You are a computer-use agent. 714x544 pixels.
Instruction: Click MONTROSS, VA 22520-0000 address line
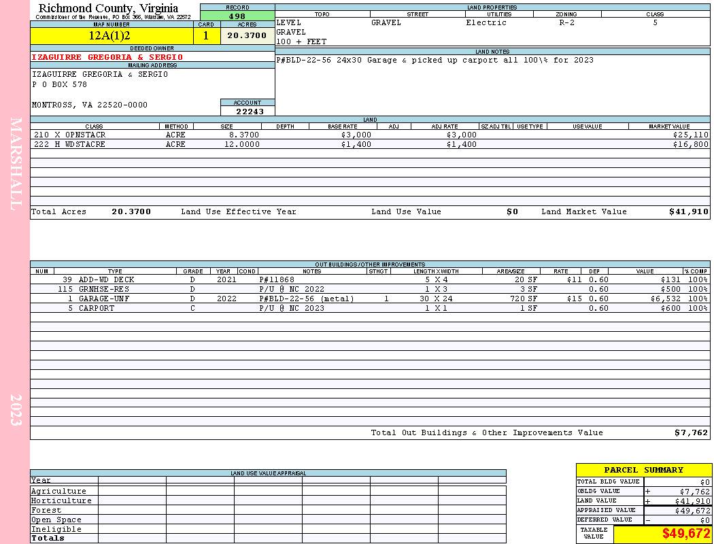[x=90, y=105]
